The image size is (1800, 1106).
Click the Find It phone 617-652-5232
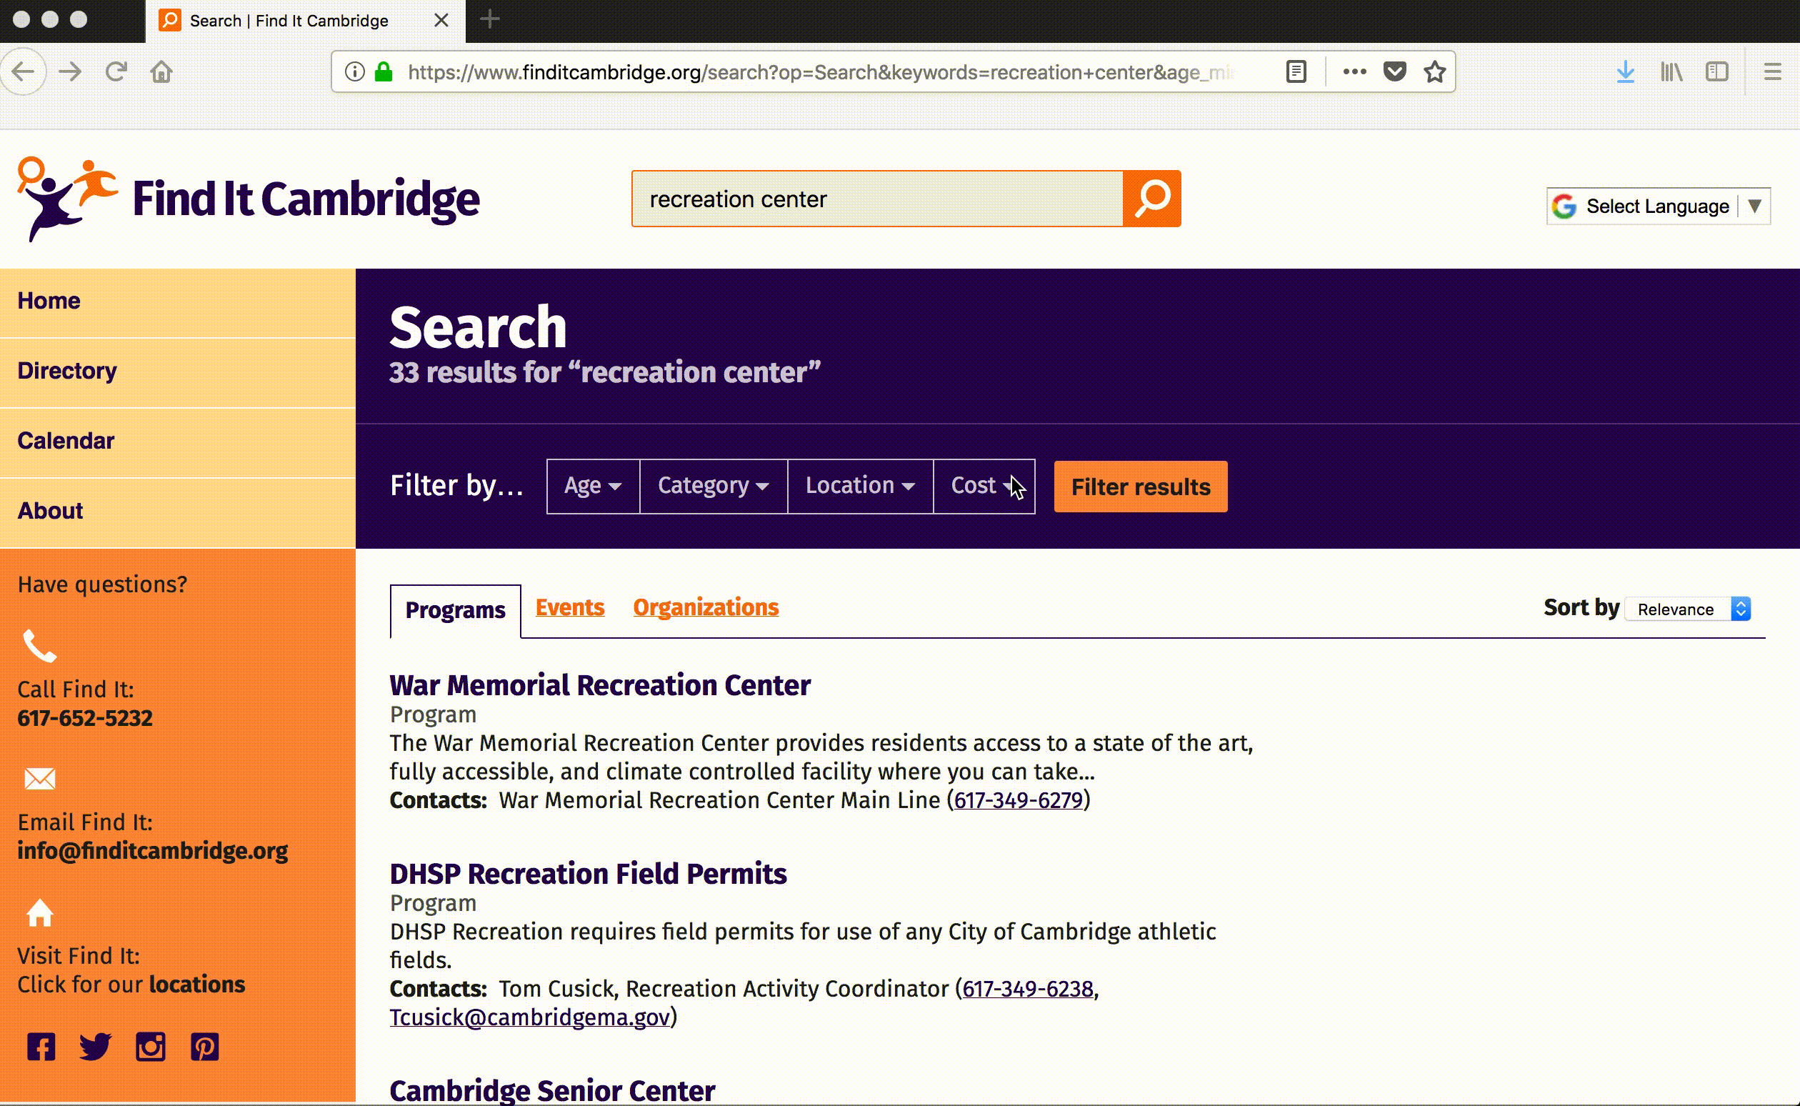pyautogui.click(x=85, y=718)
